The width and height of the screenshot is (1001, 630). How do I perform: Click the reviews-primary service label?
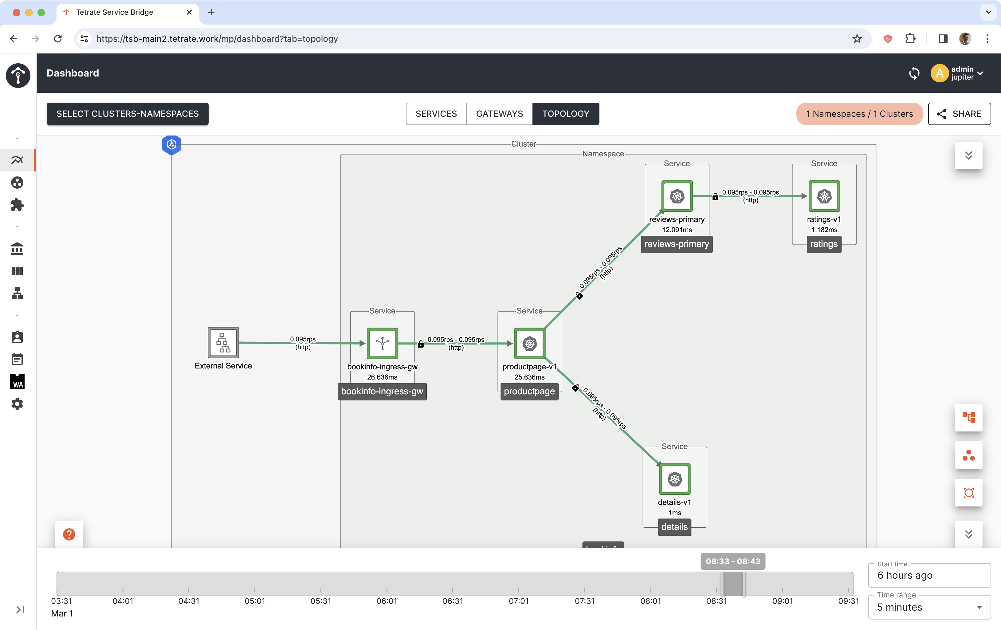[676, 244]
